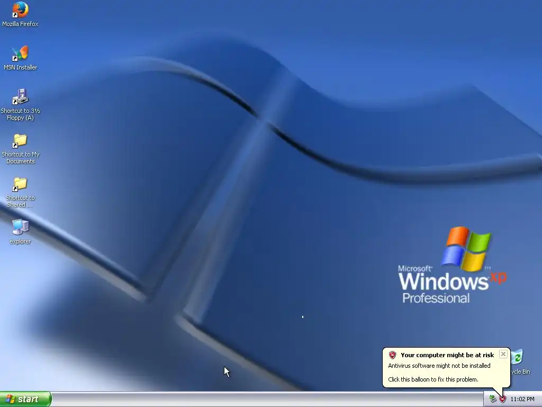
Task: Close the security warning balloon
Action: tap(503, 354)
